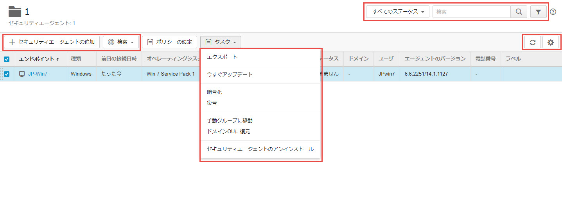This screenshot has height=205, width=562.
Task: Refresh the endpoint list
Action: 532,42
